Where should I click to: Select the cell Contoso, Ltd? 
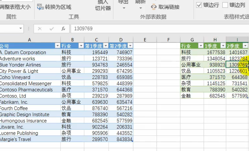[30, 96]
